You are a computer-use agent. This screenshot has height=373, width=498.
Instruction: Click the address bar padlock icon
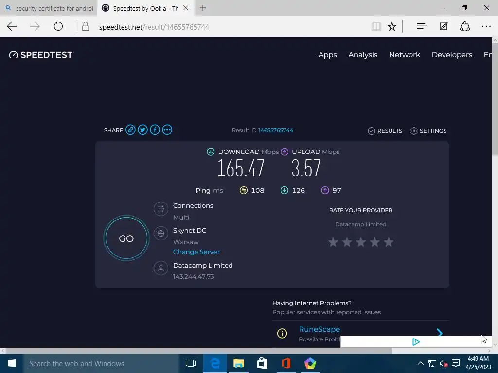tap(86, 26)
